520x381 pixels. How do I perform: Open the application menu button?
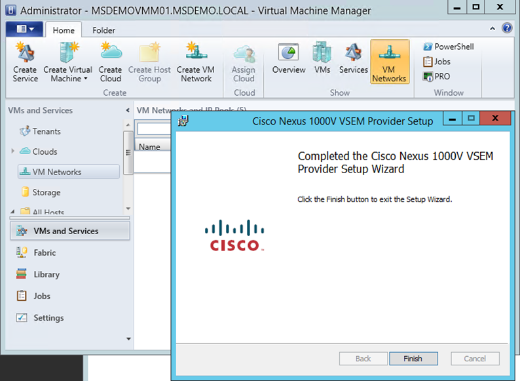[x=24, y=29]
